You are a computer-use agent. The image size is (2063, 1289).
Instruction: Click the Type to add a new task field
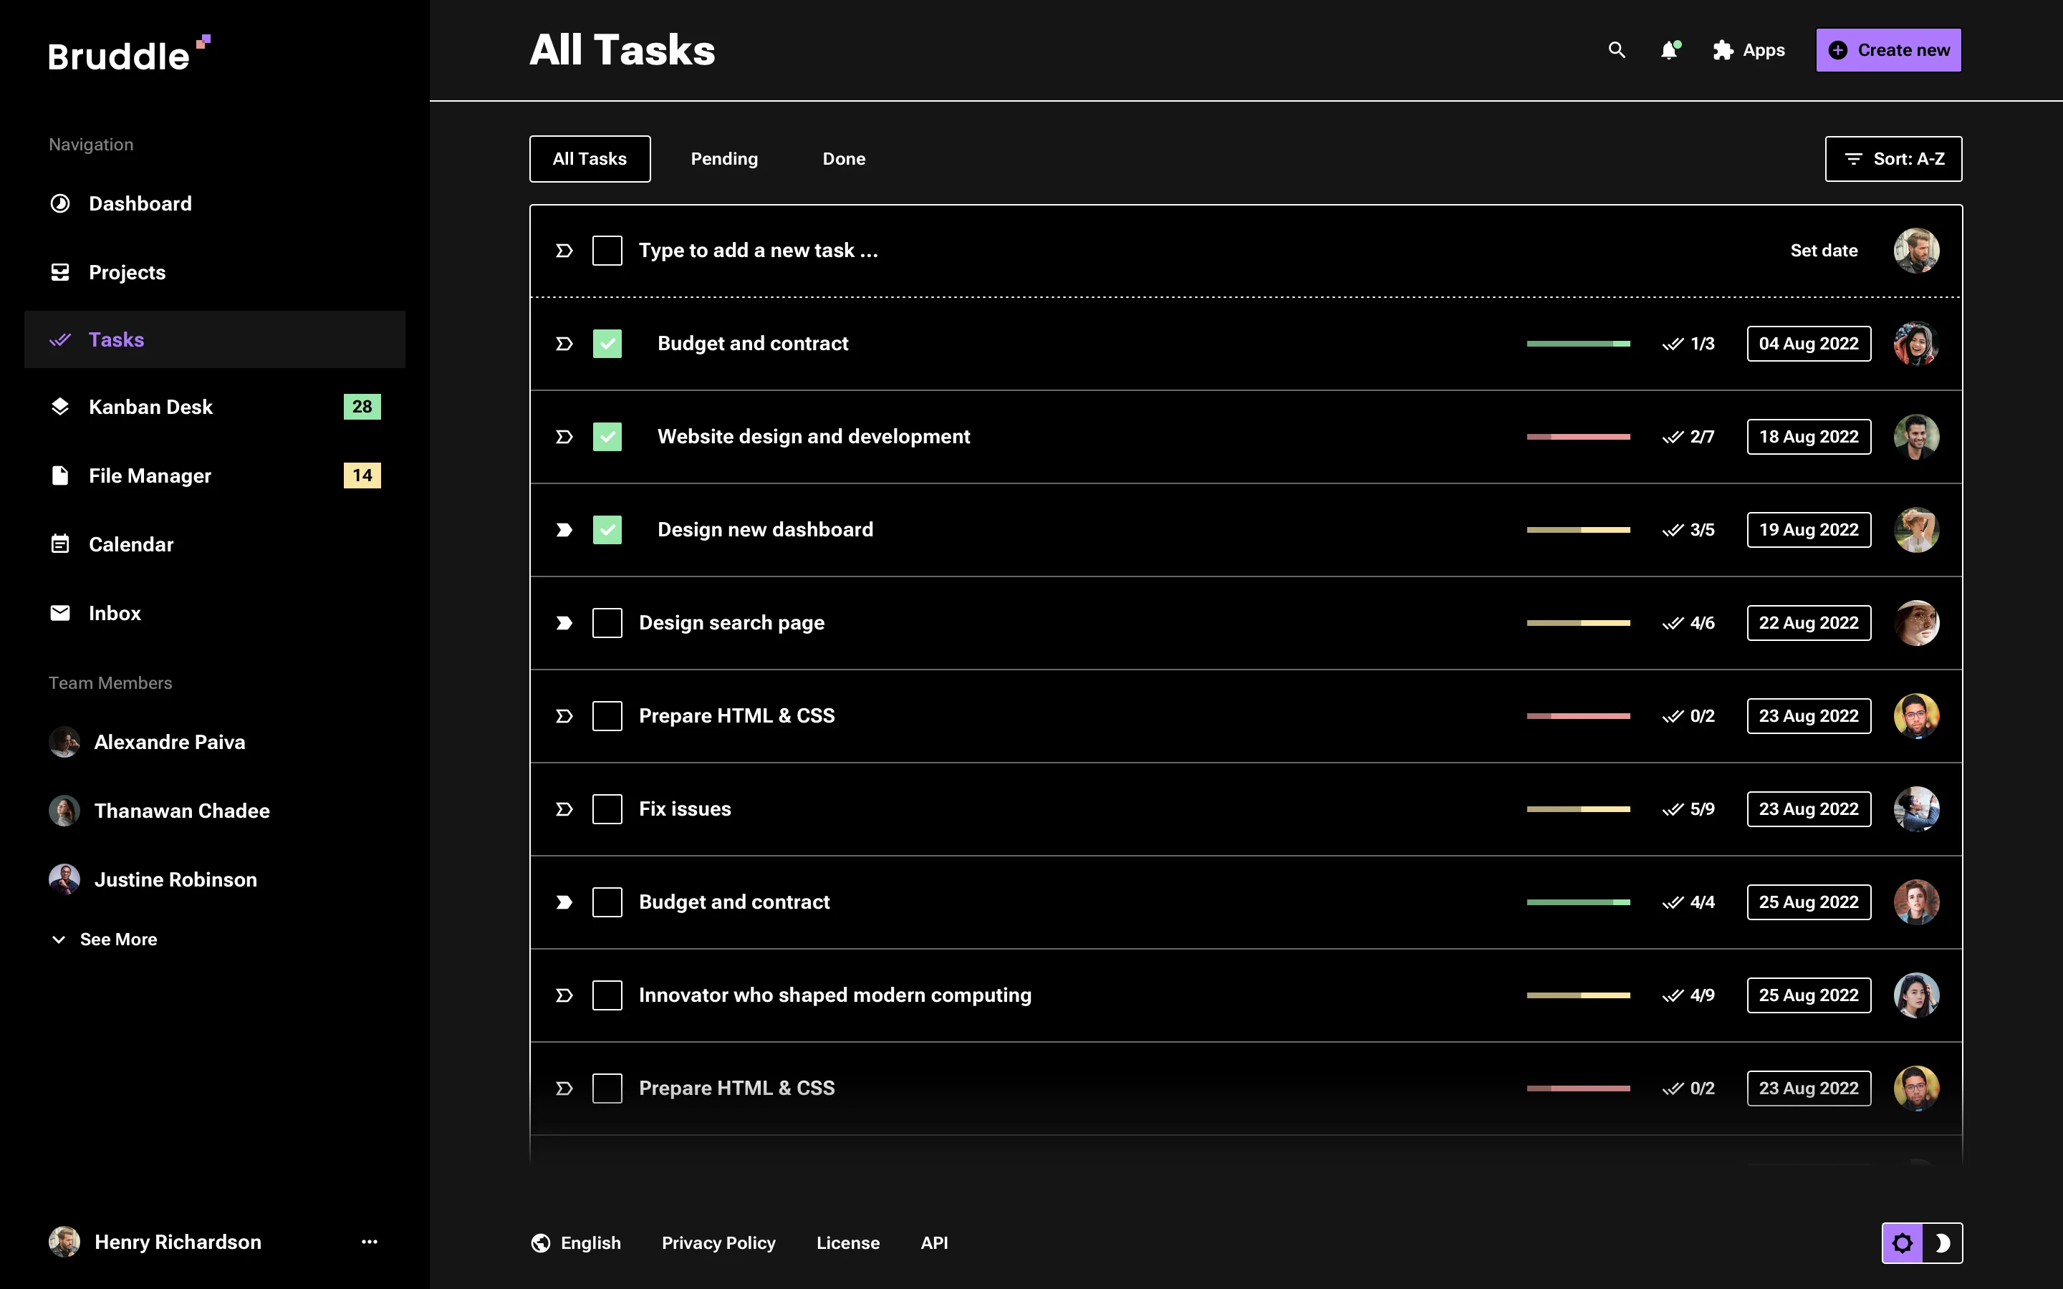759,250
